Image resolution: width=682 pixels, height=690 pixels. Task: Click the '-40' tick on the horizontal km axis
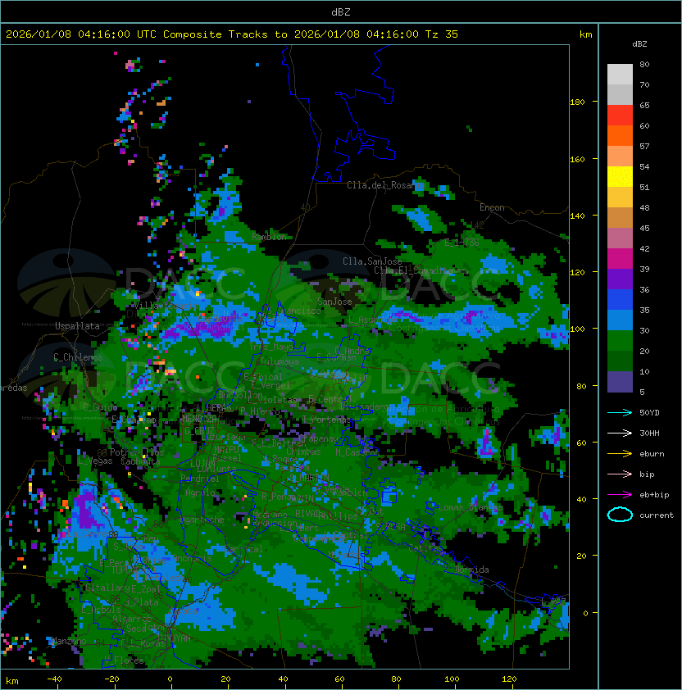pyautogui.click(x=54, y=679)
